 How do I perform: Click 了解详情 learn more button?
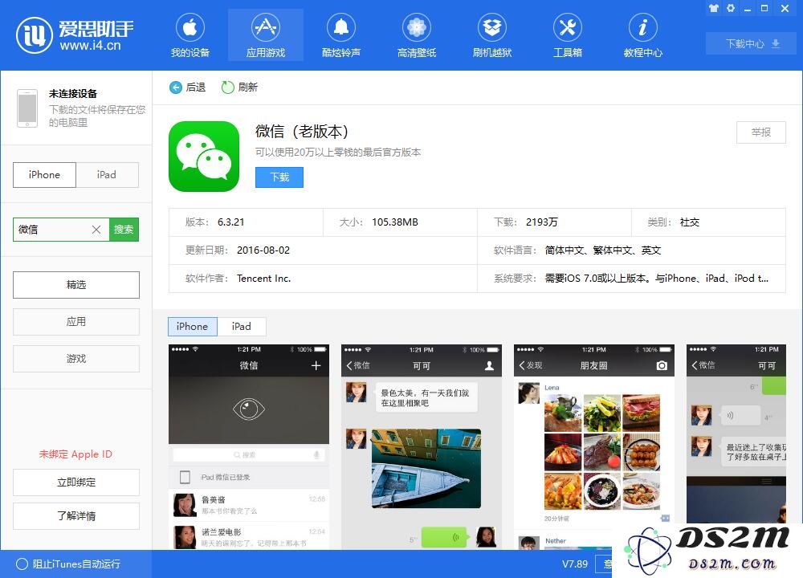(76, 516)
